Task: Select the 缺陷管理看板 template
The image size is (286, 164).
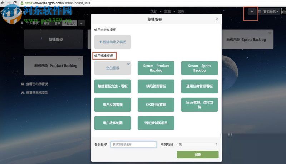Action: click(156, 86)
